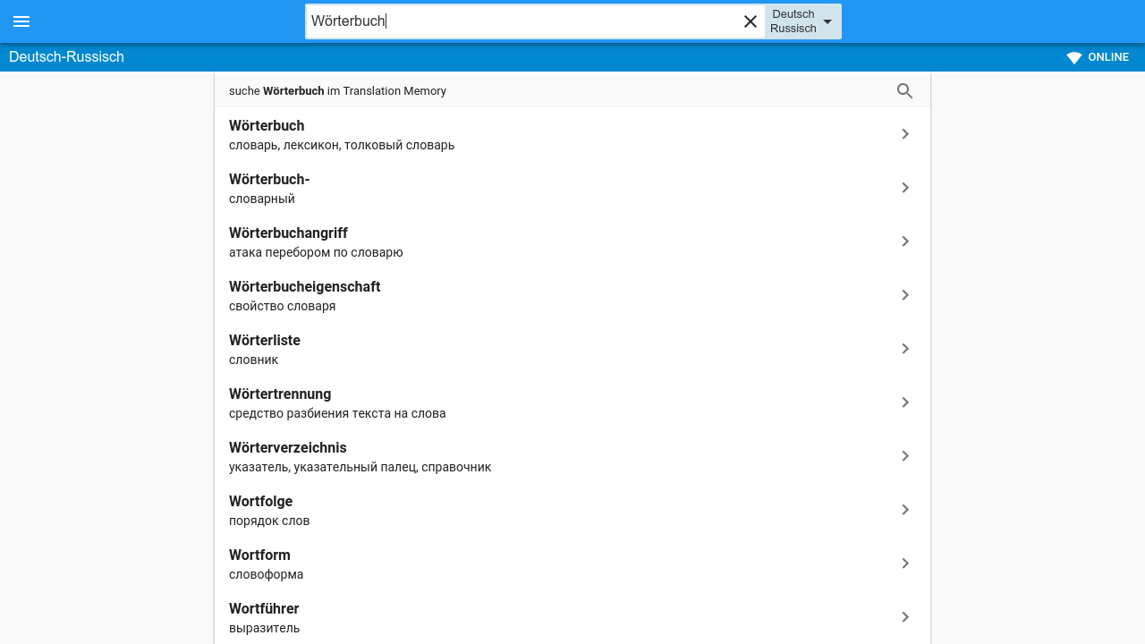Select the Wortform headword
This screenshot has width=1145, height=644.
pyautogui.click(x=259, y=555)
